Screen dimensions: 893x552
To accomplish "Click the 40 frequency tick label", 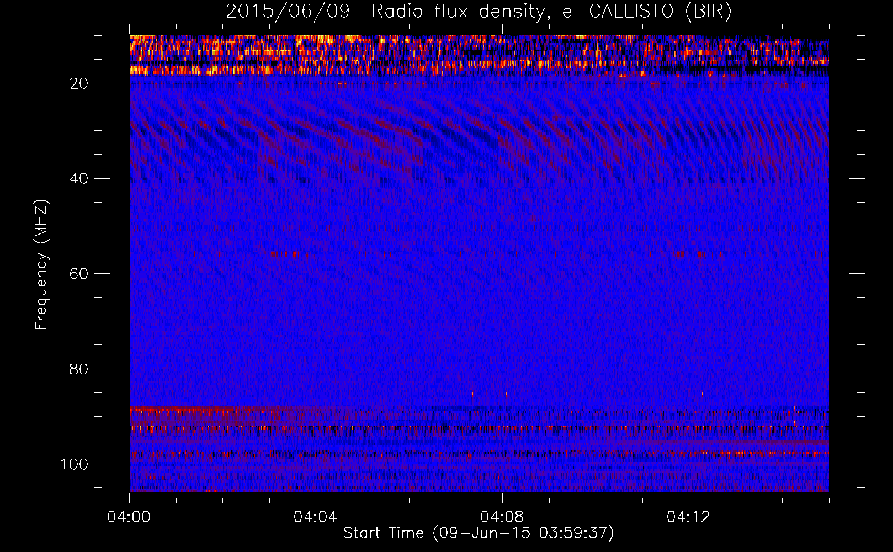I will click(79, 179).
